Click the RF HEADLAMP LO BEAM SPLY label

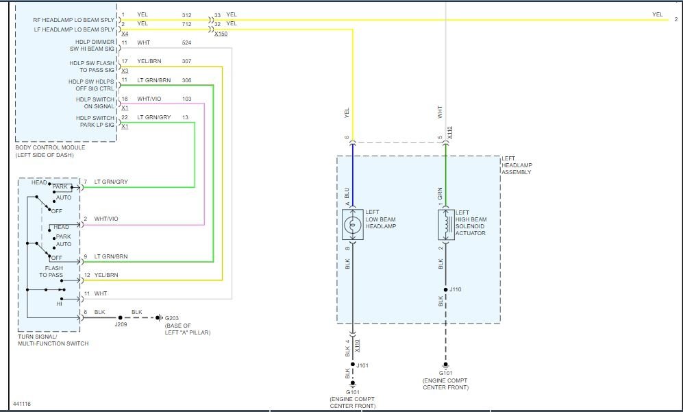73,20
